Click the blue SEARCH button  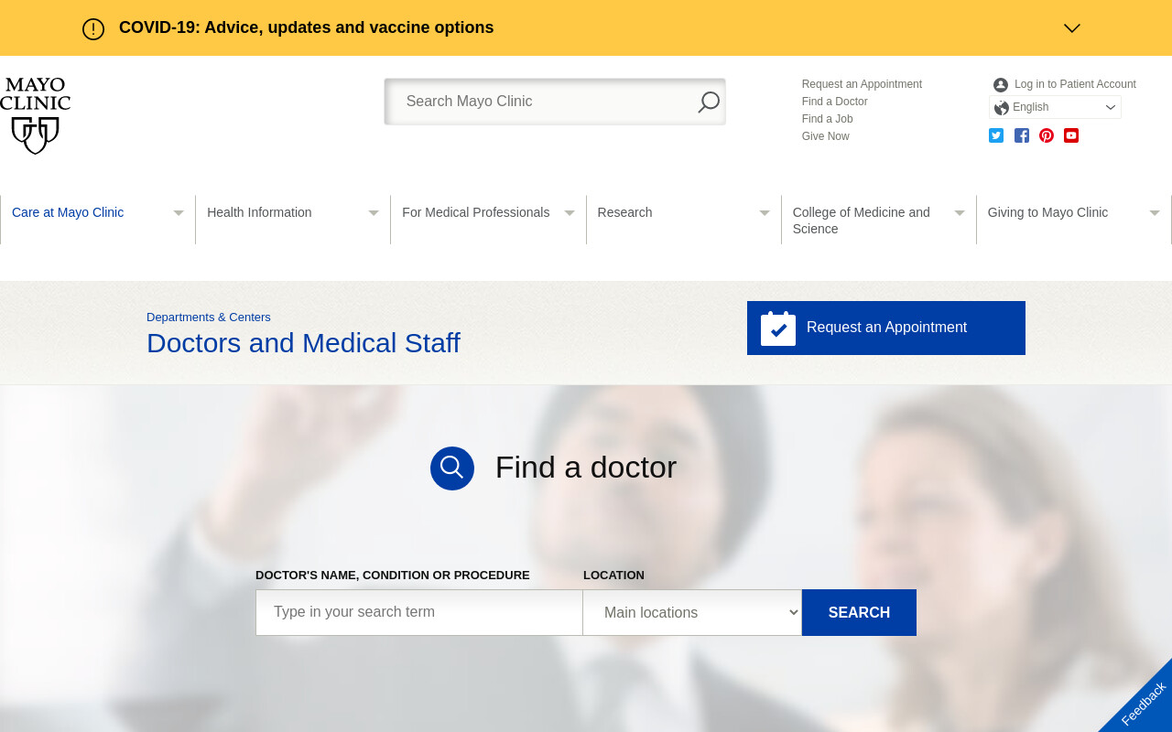859,612
